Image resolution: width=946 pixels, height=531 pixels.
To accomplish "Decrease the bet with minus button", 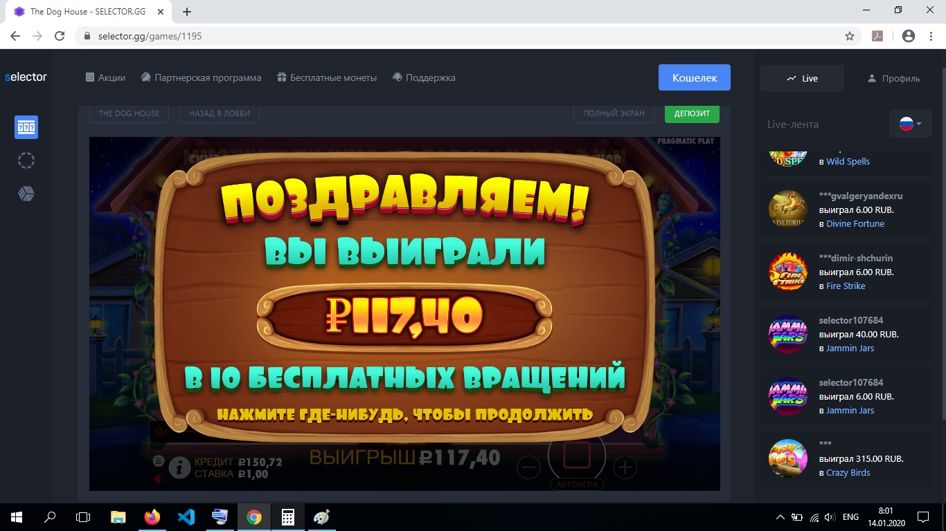I will click(x=528, y=467).
